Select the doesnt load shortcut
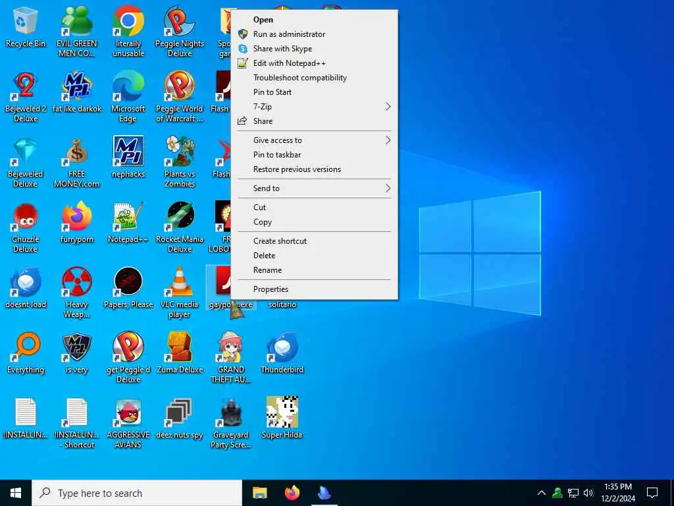This screenshot has height=506, width=674. [x=26, y=288]
